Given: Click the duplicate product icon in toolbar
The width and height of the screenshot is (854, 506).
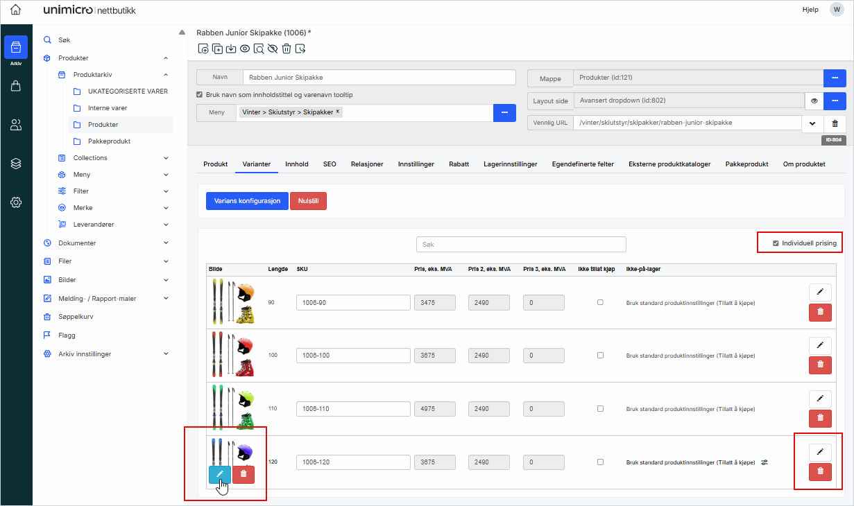Looking at the screenshot, I should click(x=217, y=49).
